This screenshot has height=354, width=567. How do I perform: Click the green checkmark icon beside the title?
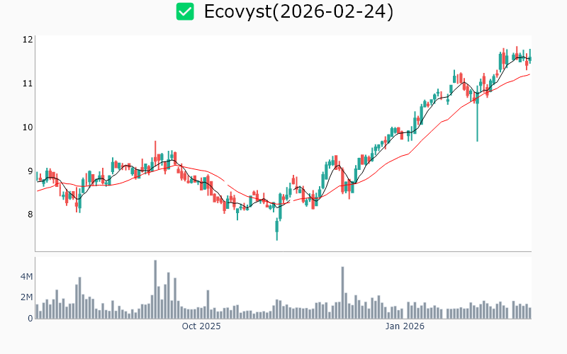pyautogui.click(x=185, y=11)
